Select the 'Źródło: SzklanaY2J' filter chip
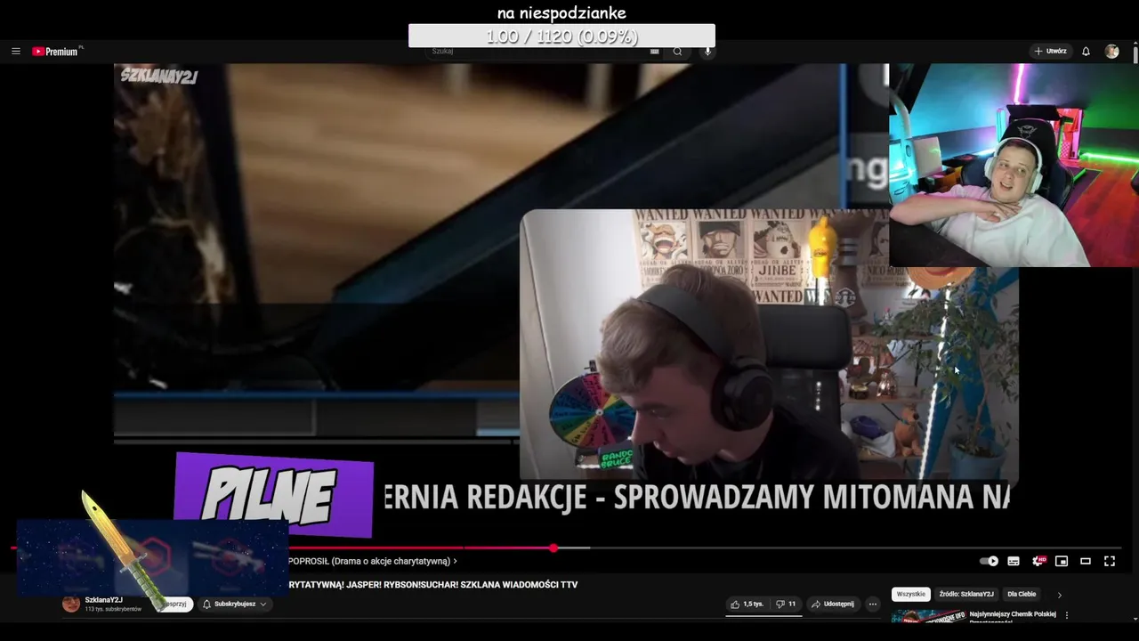1139x641 pixels. 966,594
